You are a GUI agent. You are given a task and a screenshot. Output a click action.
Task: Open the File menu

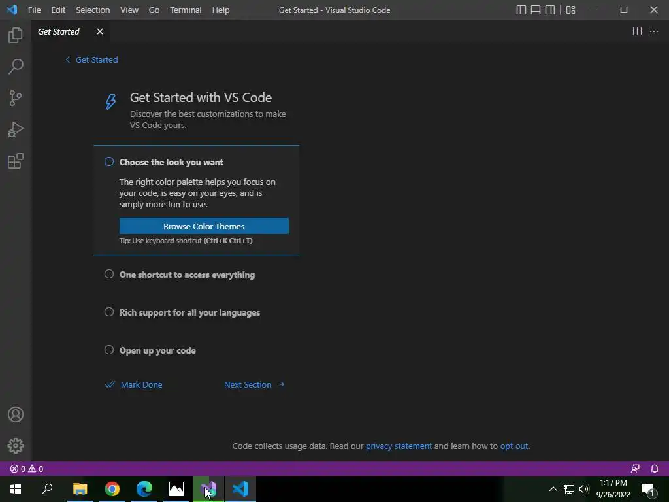point(34,10)
